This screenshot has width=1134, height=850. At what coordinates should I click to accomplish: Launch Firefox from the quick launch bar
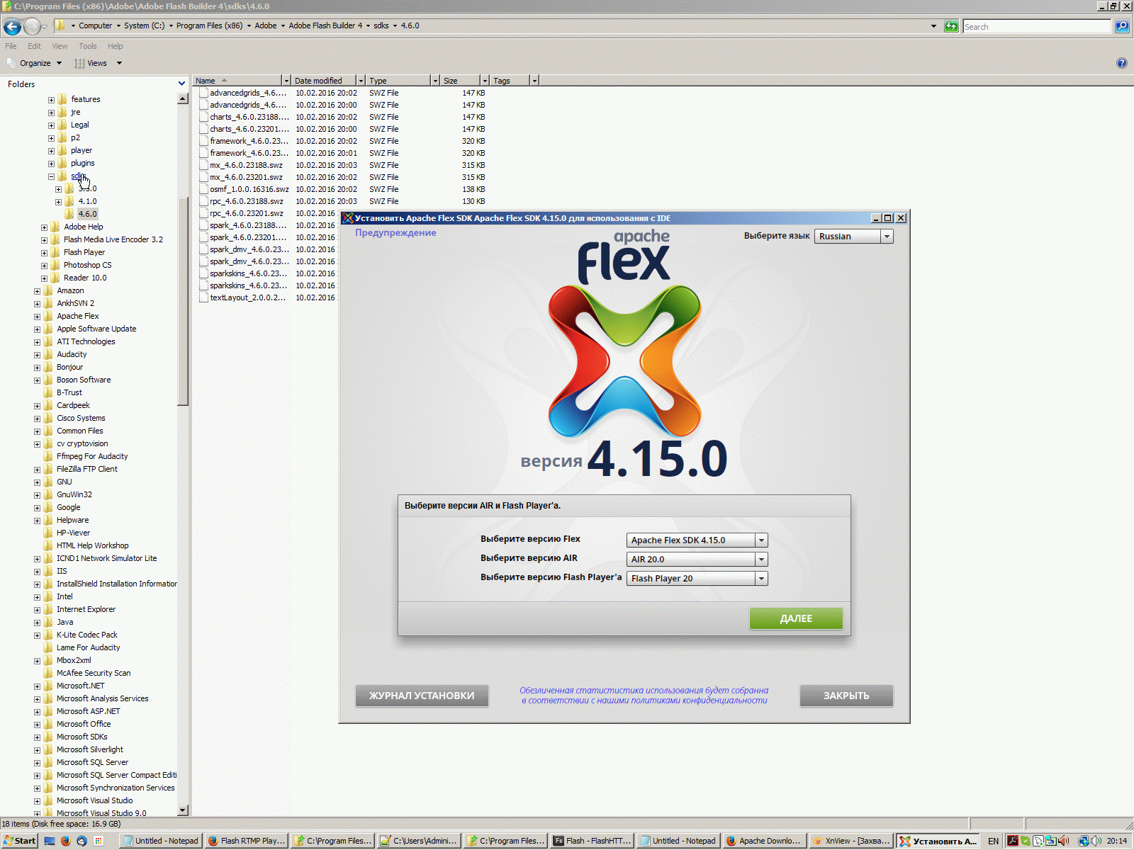tap(66, 841)
